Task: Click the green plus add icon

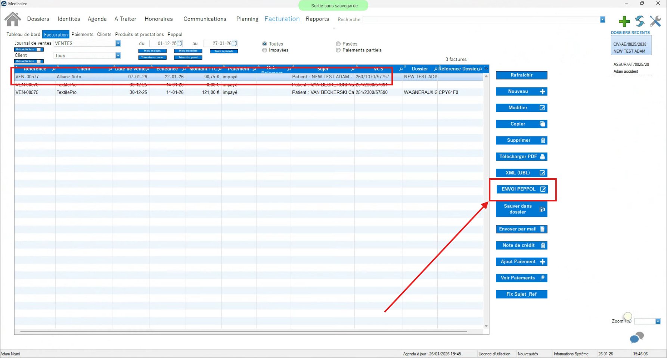Action: point(624,21)
